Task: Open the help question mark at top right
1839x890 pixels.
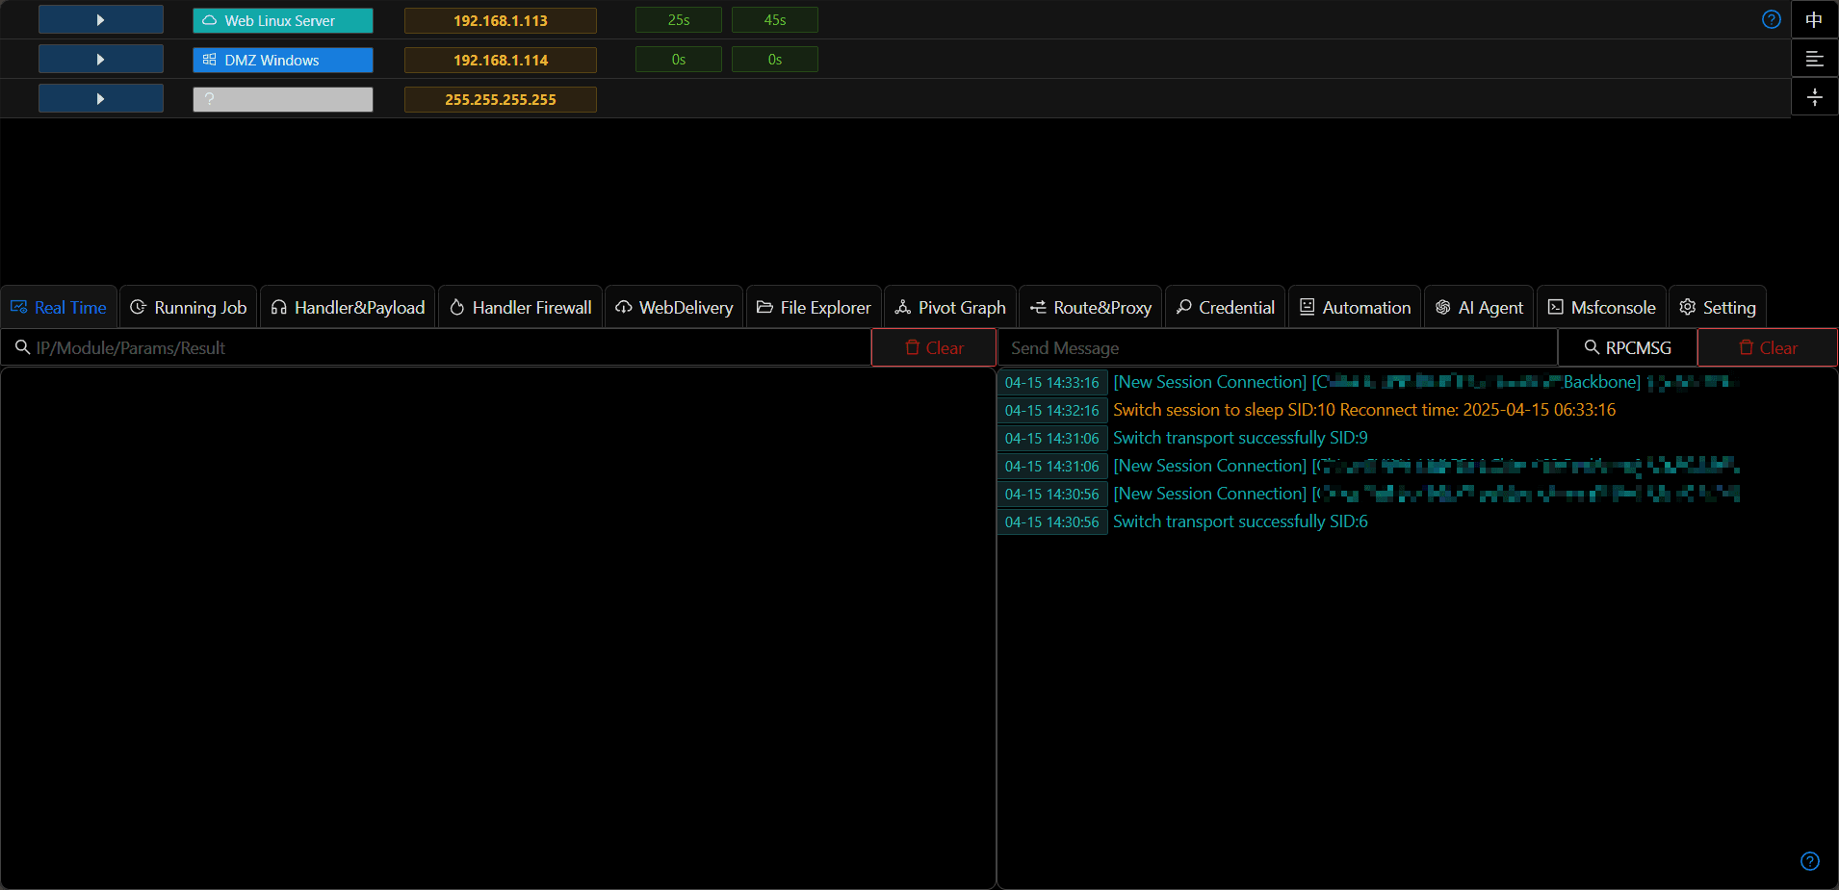Action: pos(1771,19)
